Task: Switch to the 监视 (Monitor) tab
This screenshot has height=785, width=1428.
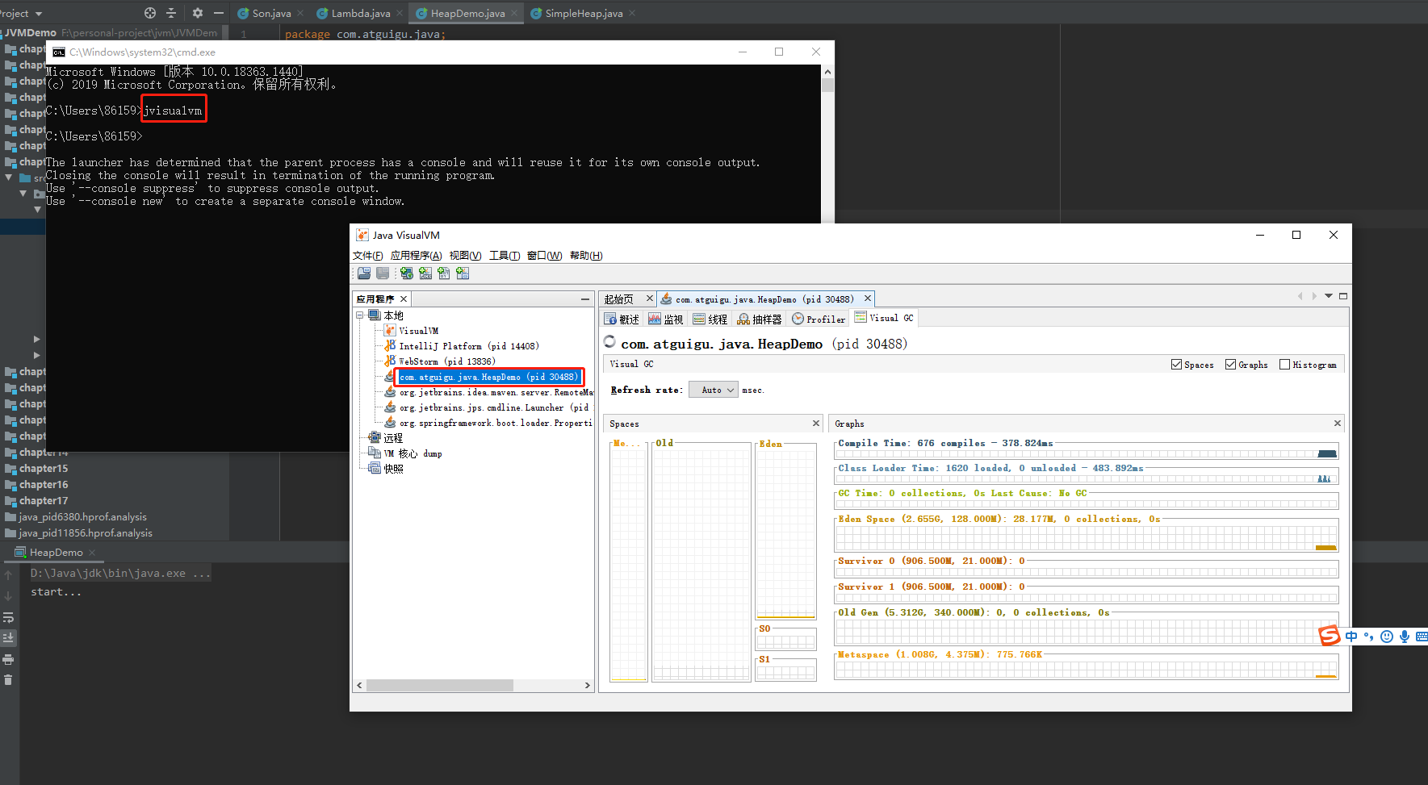Action: [x=666, y=319]
